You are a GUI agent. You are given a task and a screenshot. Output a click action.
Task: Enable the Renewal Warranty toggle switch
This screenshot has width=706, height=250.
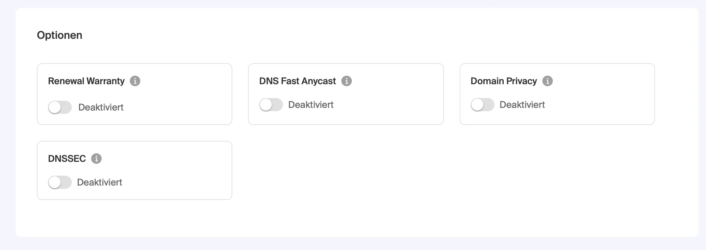tap(60, 107)
